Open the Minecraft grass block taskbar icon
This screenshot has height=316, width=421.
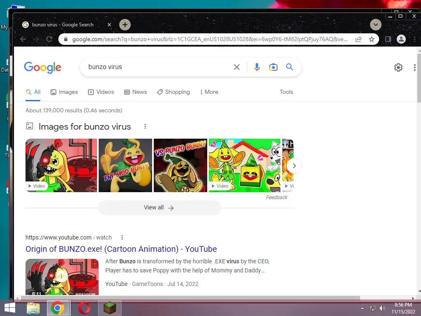point(109,308)
